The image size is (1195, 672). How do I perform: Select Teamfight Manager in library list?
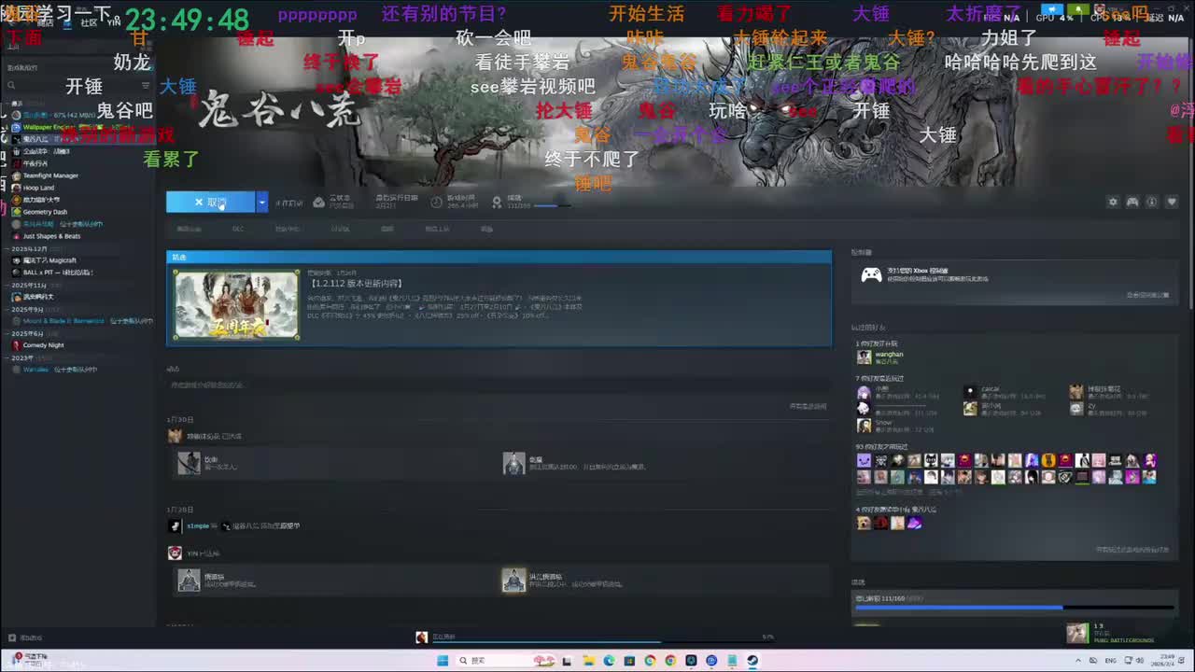tap(50, 175)
